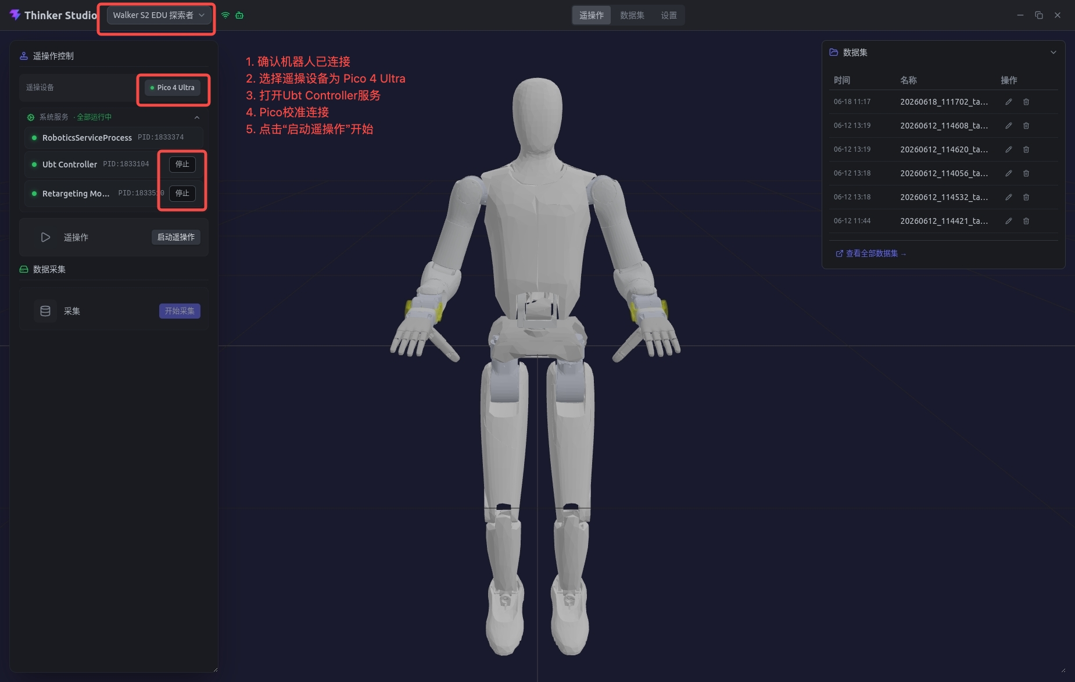The image size is (1075, 682).
Task: Check the green Wi-Fi connection status icon
Action: click(x=225, y=15)
